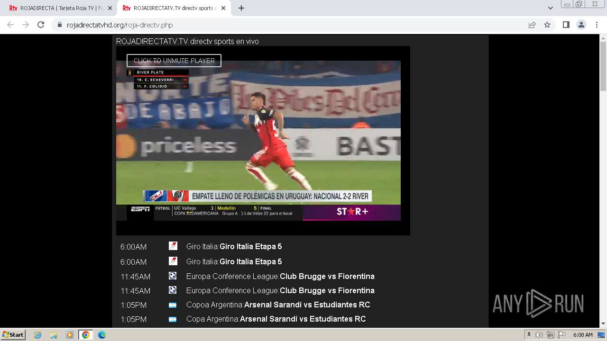Image resolution: width=607 pixels, height=341 pixels.
Task: Click the first 6:00AM time entry
Action: coord(134,247)
